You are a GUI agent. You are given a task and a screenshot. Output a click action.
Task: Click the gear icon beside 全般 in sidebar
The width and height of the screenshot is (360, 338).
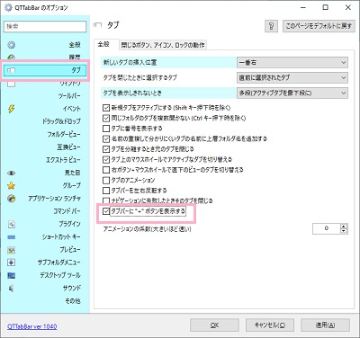[12, 45]
